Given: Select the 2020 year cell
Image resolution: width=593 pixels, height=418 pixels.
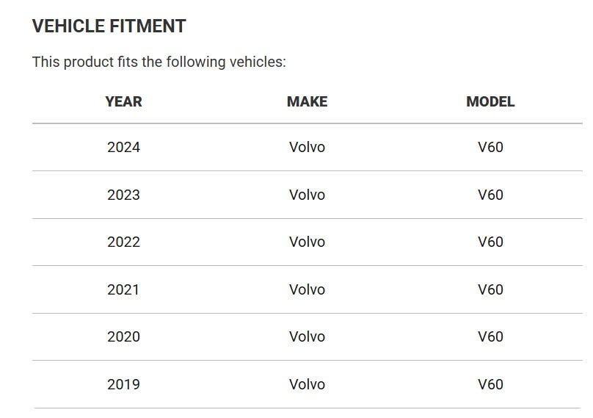Looking at the screenshot, I should pos(124,336).
